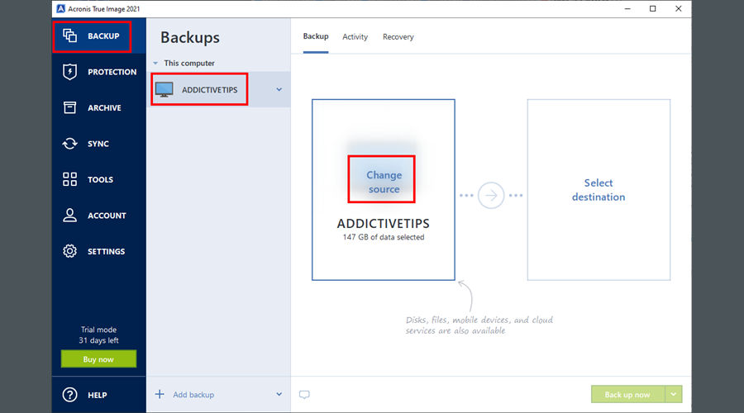Image resolution: width=744 pixels, height=413 pixels.
Task: Click the Help question mark icon
Action: [x=70, y=395]
